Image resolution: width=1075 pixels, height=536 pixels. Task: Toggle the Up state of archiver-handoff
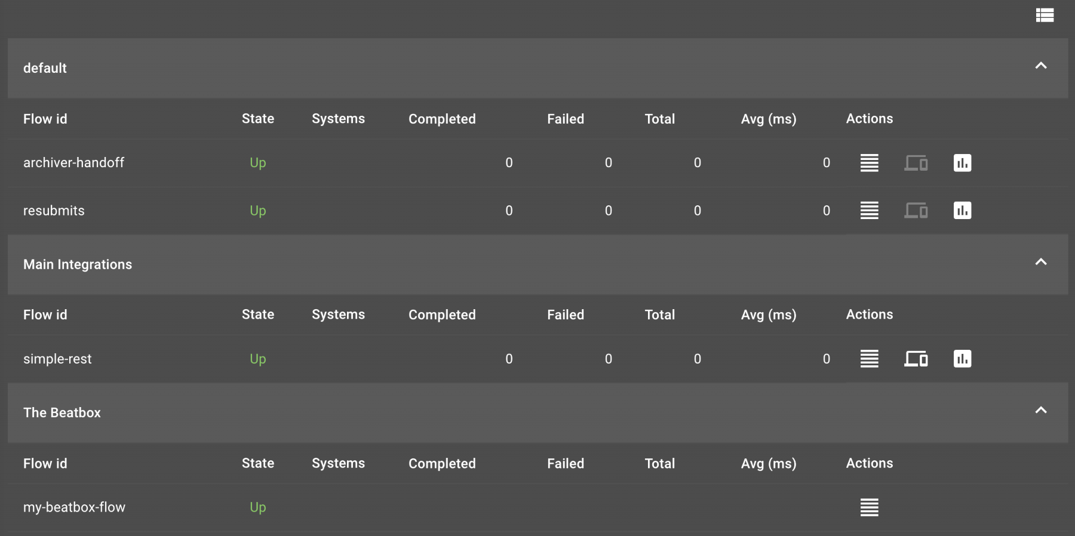tap(257, 162)
